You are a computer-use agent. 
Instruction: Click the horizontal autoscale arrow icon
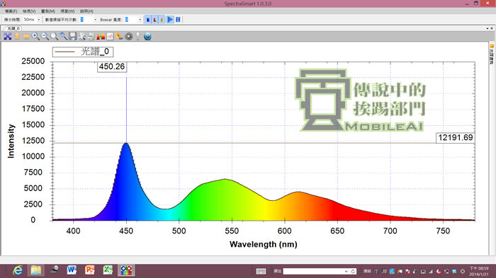[x=26, y=36]
